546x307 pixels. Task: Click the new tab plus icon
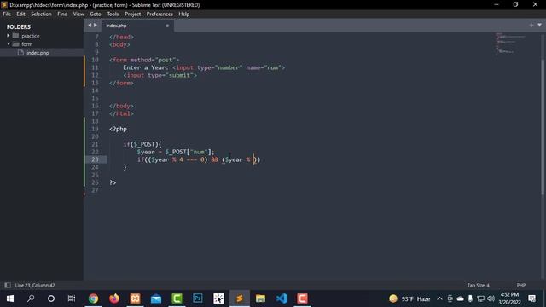[531, 25]
